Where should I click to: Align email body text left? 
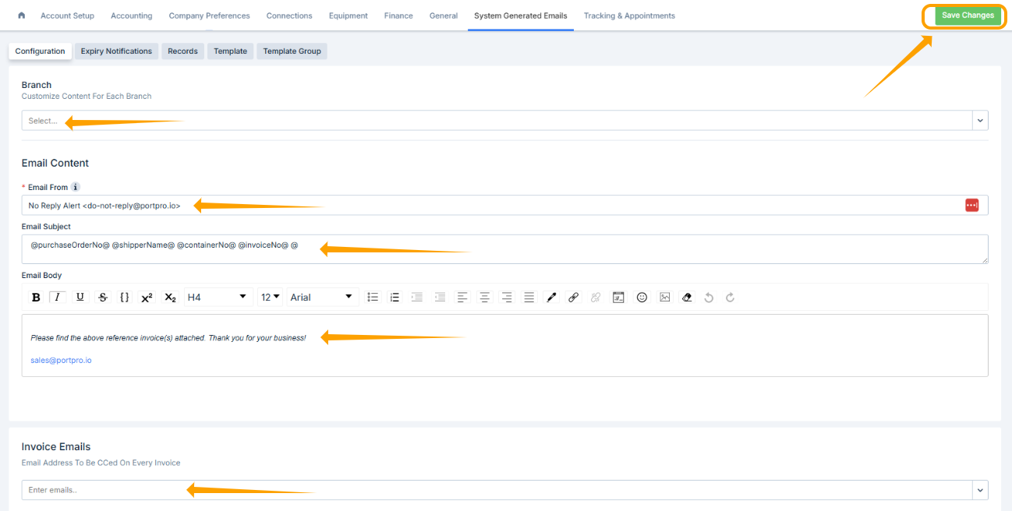pyautogui.click(x=462, y=298)
